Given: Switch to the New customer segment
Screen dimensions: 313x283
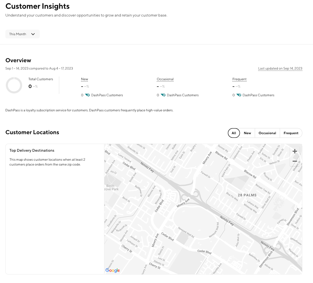Looking at the screenshot, I should (247, 133).
